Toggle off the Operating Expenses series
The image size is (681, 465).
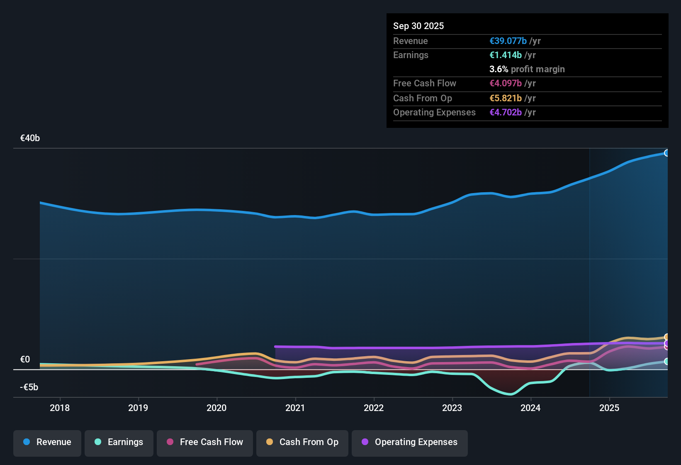(x=410, y=442)
